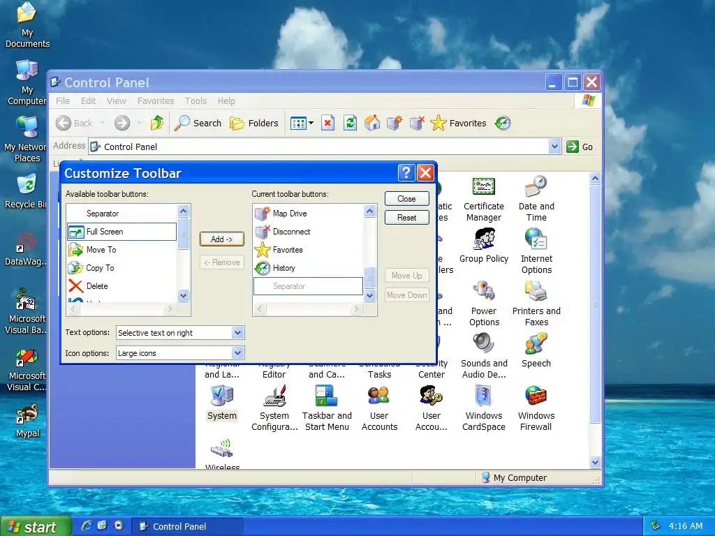Click the Reset button
The height and width of the screenshot is (536, 715).
point(407,218)
